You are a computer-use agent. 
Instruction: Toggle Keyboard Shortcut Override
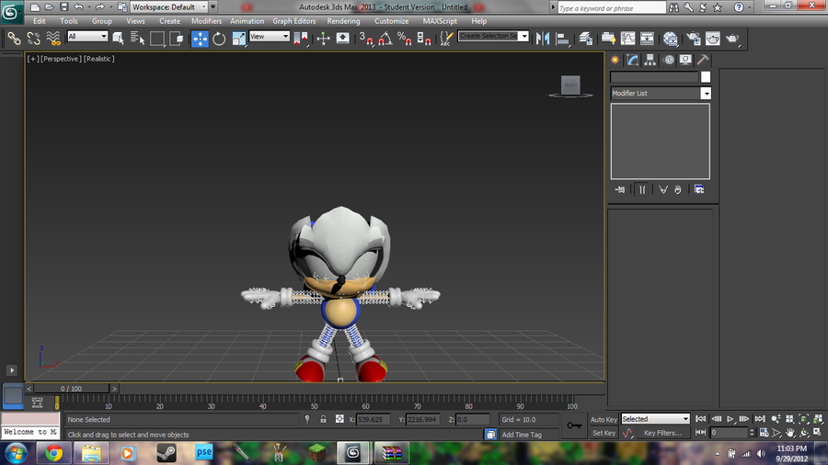(x=343, y=39)
